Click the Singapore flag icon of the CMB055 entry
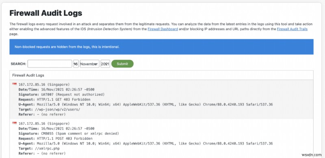 [14, 123]
